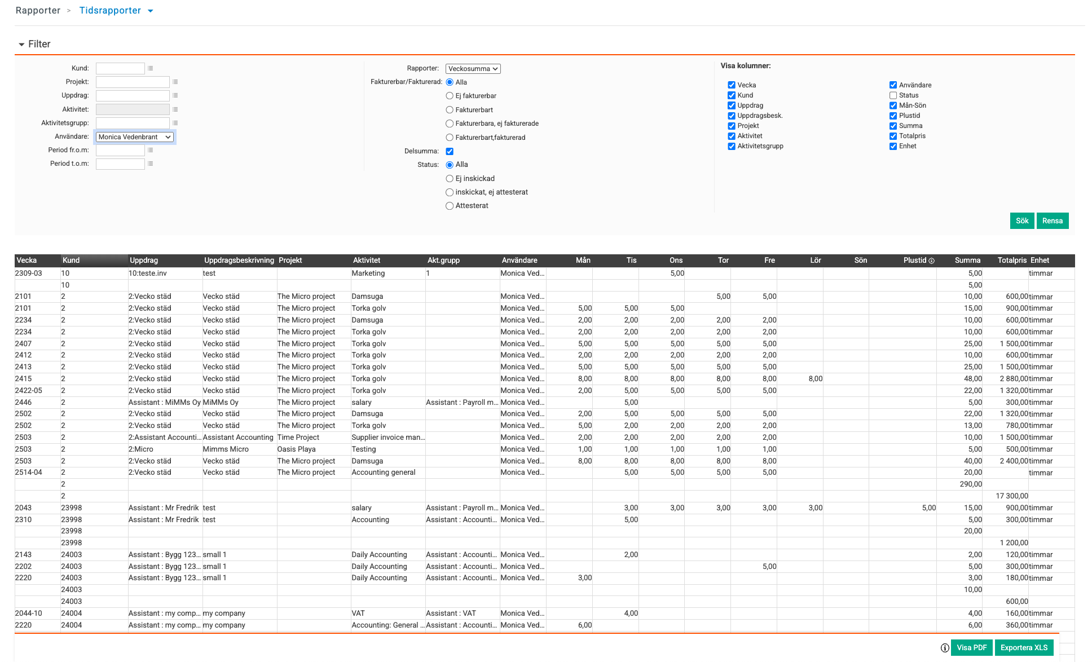Viewport: 1092px width, 662px height.
Task: Select the Attesterat status radio button
Action: pyautogui.click(x=450, y=206)
